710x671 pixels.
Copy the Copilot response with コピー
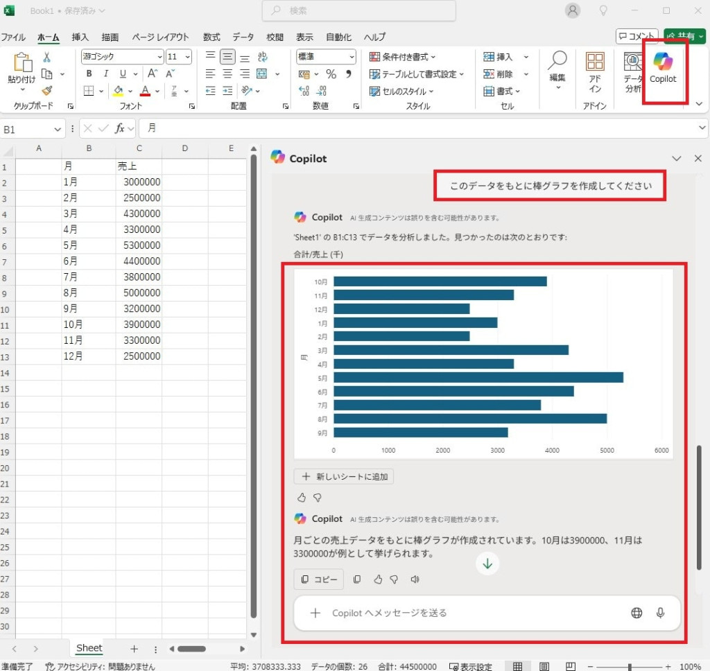(x=319, y=579)
